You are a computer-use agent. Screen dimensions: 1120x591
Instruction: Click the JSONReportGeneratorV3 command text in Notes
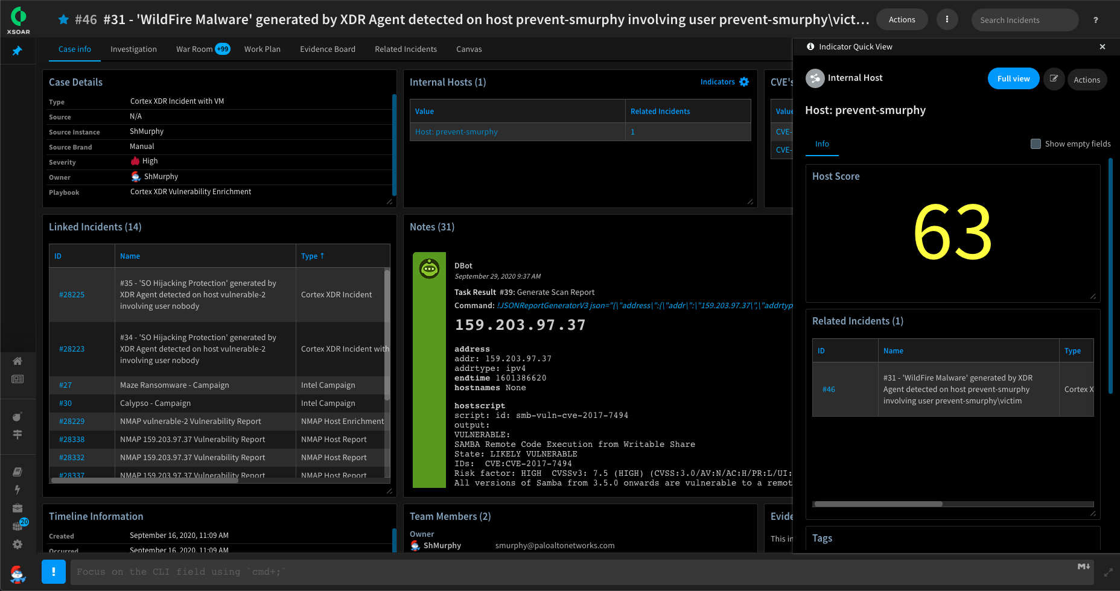pyautogui.click(x=645, y=306)
